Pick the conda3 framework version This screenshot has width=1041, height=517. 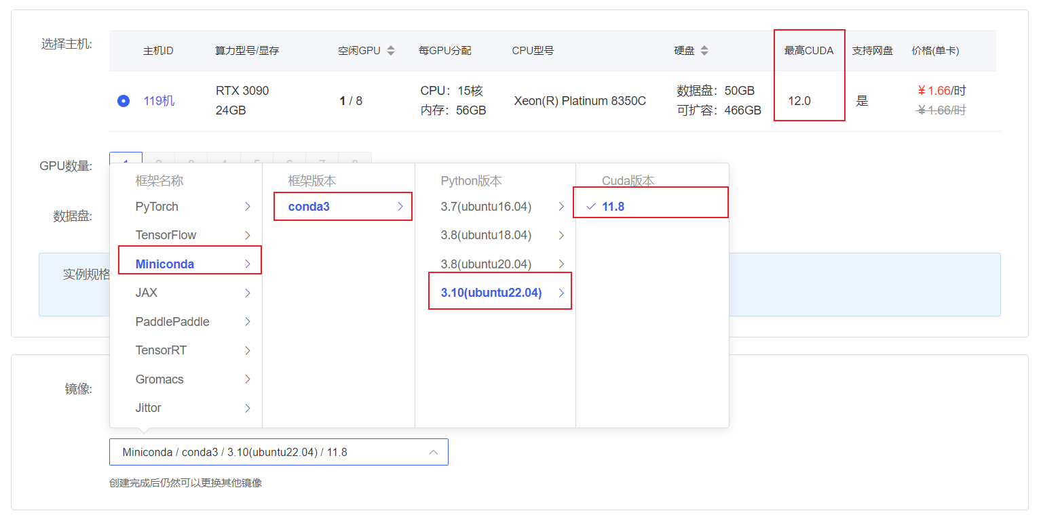click(309, 207)
